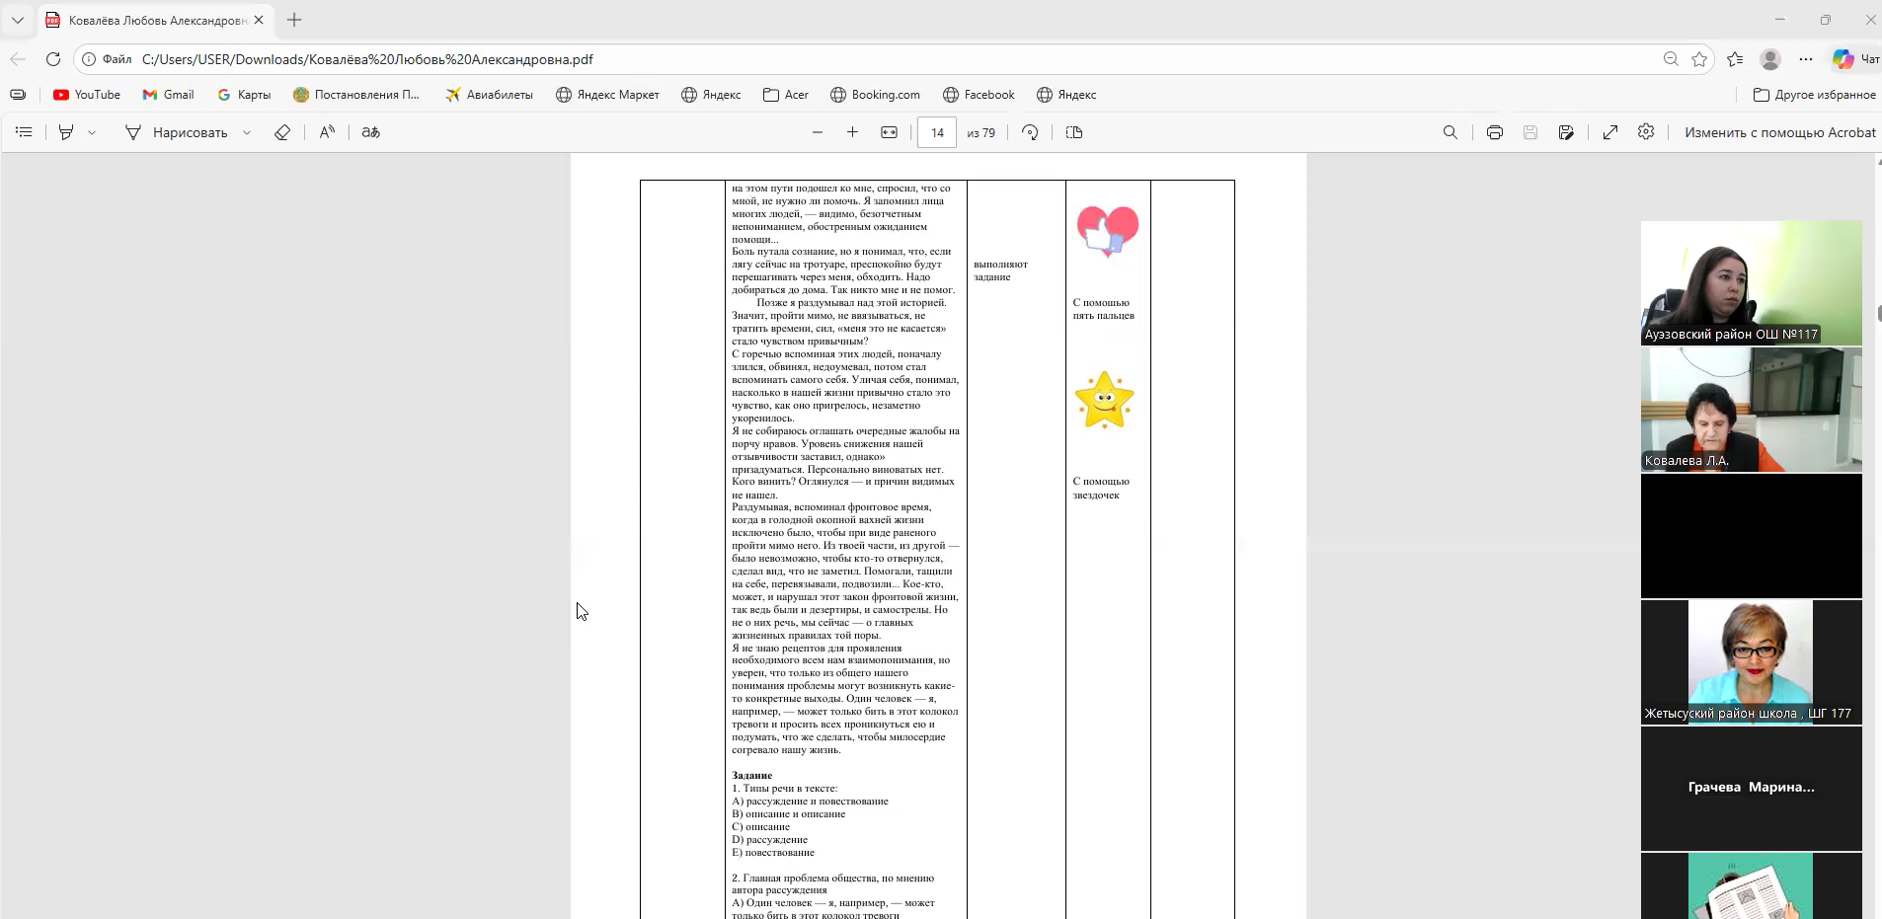This screenshot has height=919, width=1882.
Task: Click Изменить с помощью Acrobat button
Action: tap(1779, 132)
